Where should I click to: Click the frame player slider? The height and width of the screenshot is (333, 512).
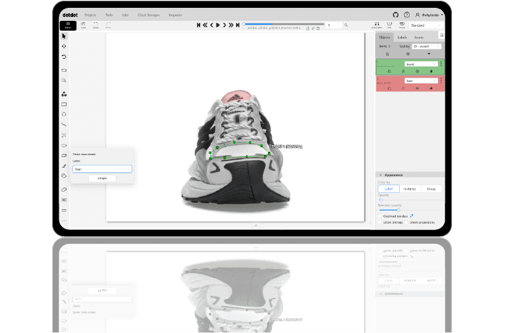pyautogui.click(x=284, y=24)
